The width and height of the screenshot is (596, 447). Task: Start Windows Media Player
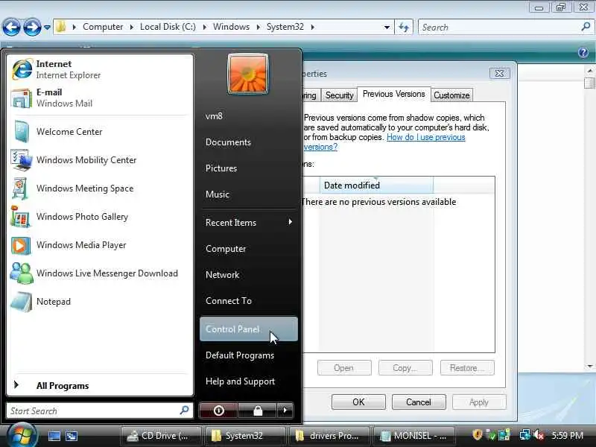coord(100,245)
